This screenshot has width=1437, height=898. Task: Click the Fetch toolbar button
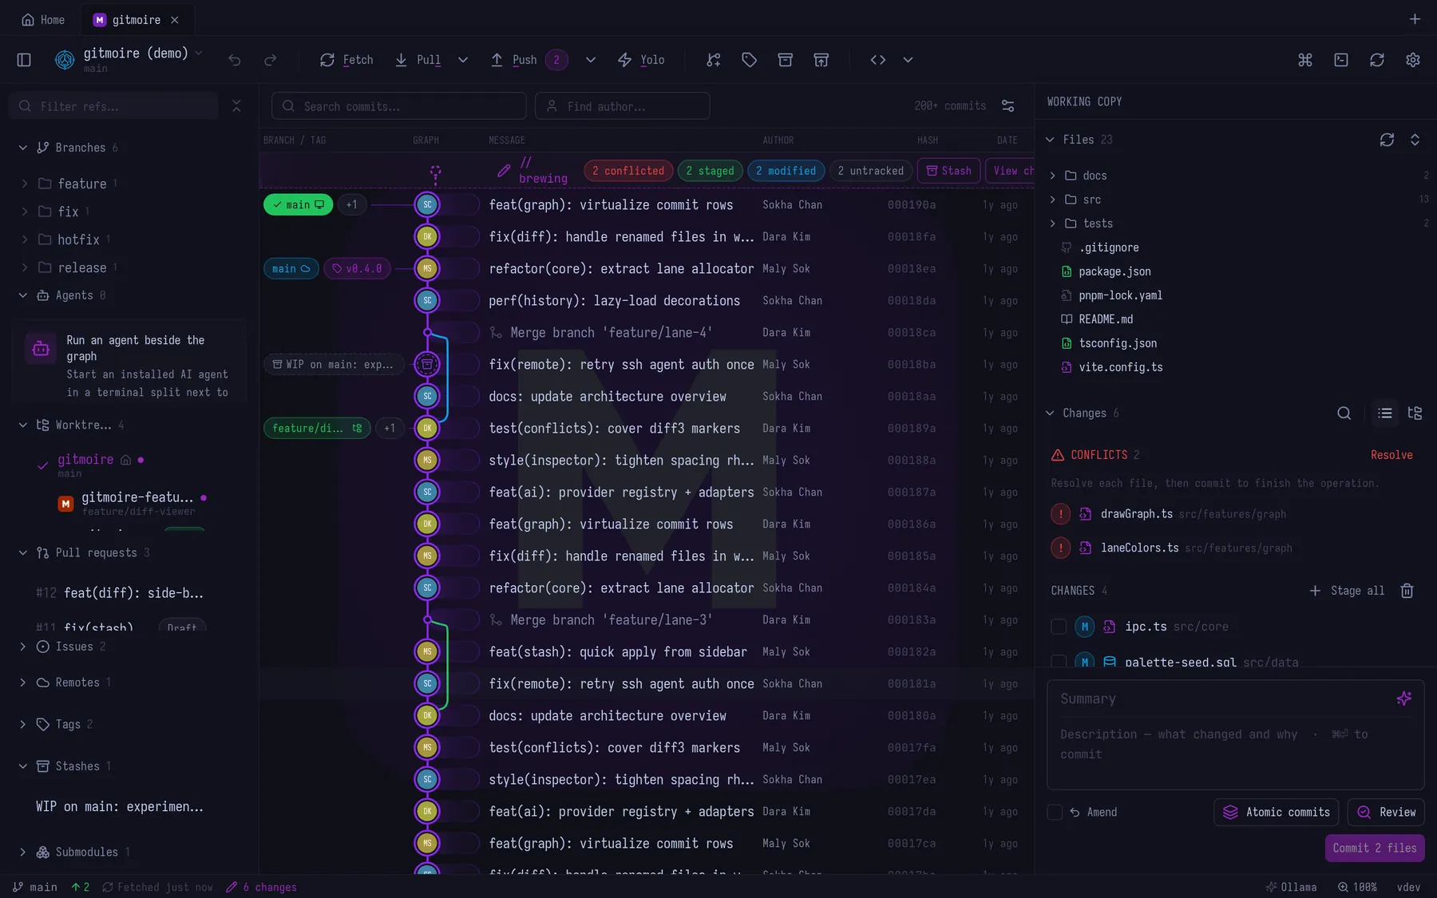(346, 60)
